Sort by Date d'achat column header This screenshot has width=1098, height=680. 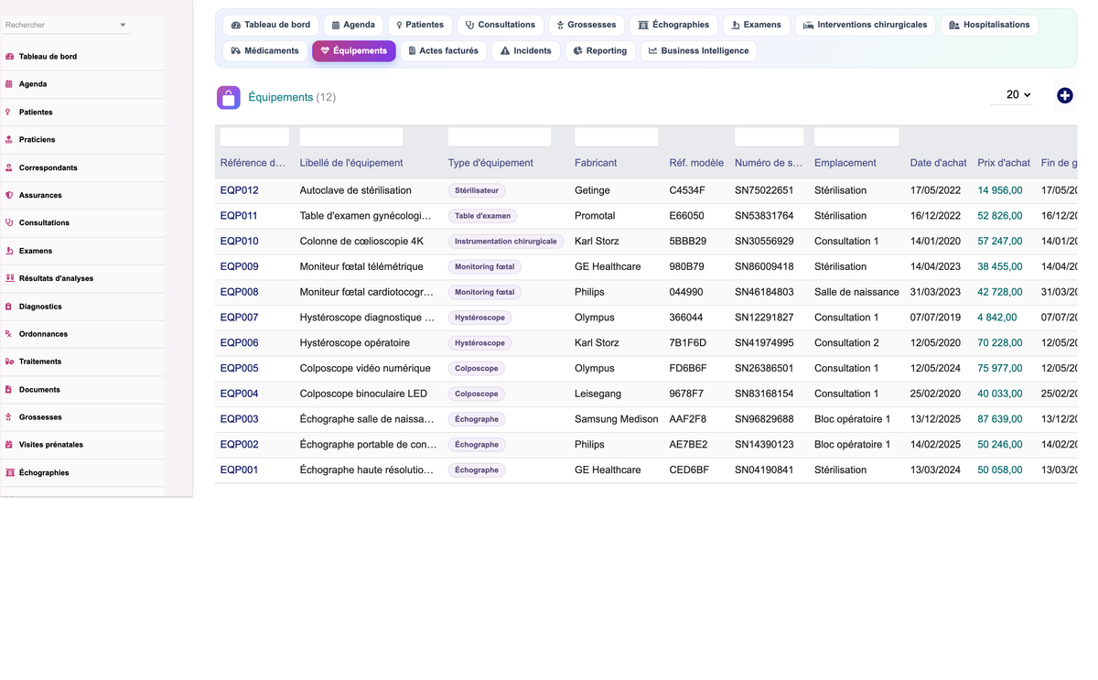click(938, 163)
